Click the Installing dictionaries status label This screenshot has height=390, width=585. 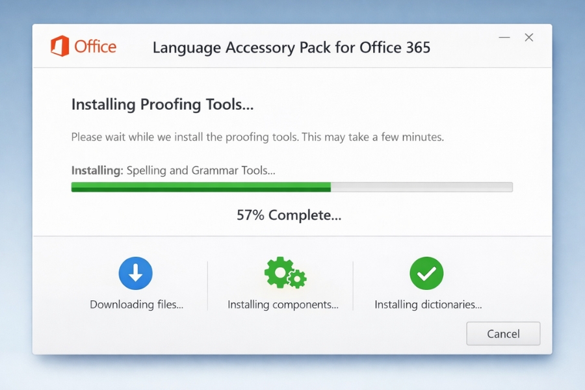pyautogui.click(x=428, y=304)
